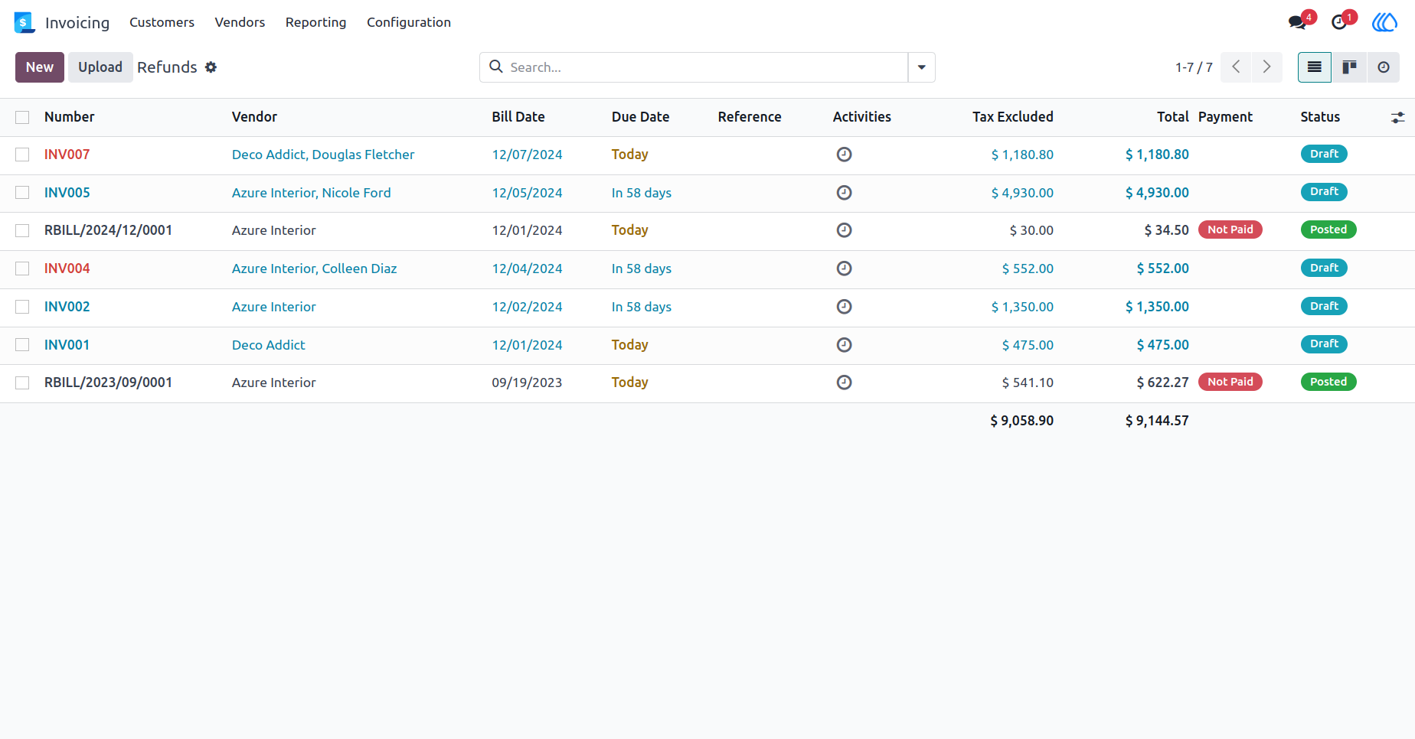1415x739 pixels.
Task: Click the New button
Action: pyautogui.click(x=40, y=67)
